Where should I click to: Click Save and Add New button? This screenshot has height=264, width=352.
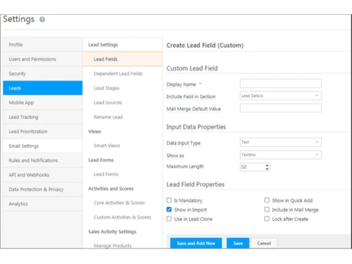click(x=196, y=243)
